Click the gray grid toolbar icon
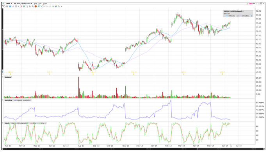This screenshot has height=152, width=267. pos(7,6)
